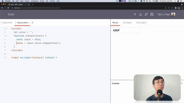Click 'toUpperCase()' in line 5
Image resolution: width=184 pixels, height=103 pixels.
(51, 43)
